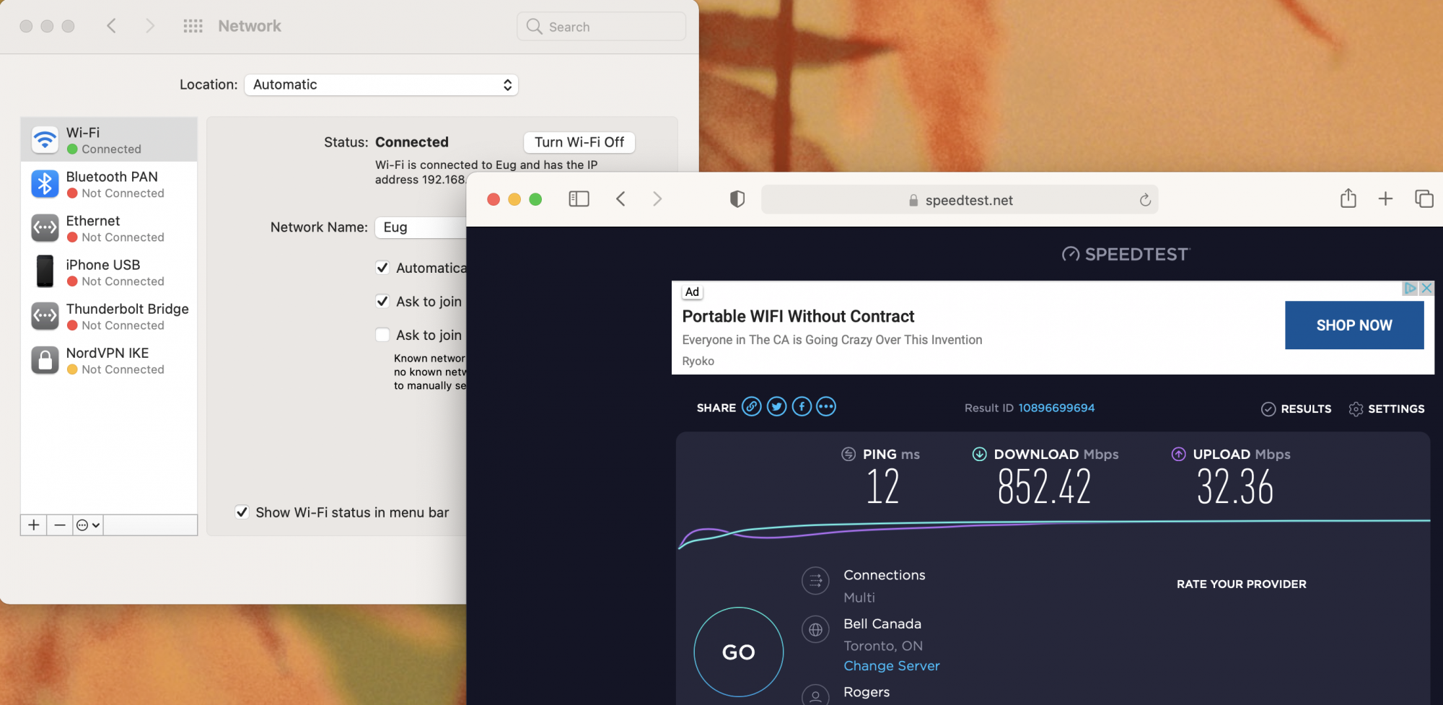Toggle Automatically join this network checkbox

click(382, 268)
